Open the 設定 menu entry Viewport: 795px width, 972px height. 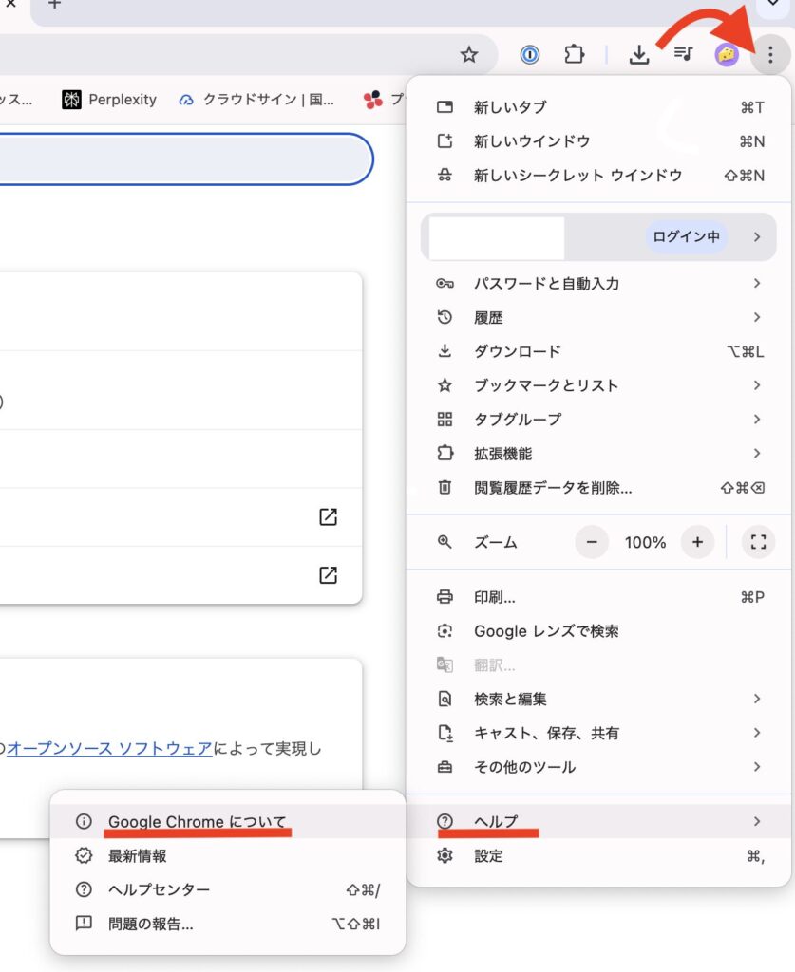(488, 856)
